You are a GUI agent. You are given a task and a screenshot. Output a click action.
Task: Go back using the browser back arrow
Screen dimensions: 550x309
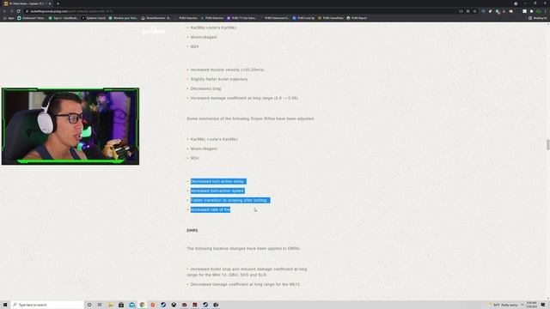click(4, 11)
